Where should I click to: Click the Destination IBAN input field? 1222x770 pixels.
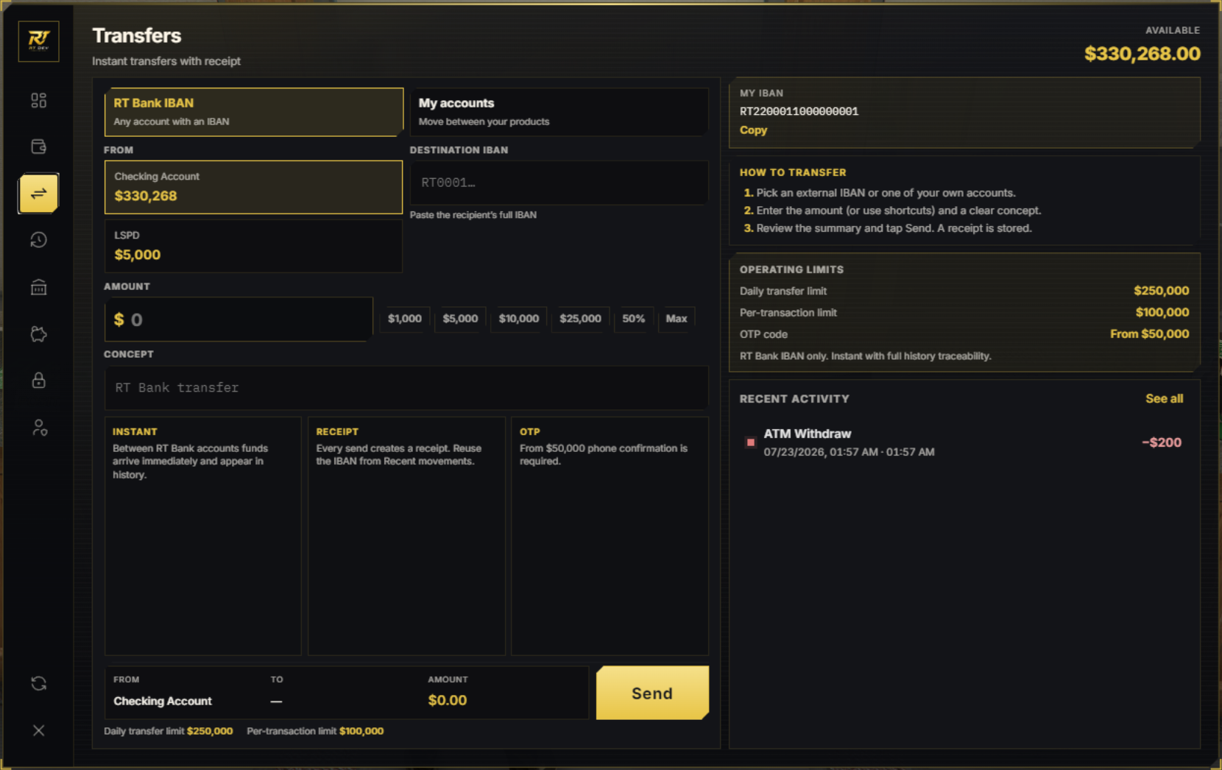(559, 183)
